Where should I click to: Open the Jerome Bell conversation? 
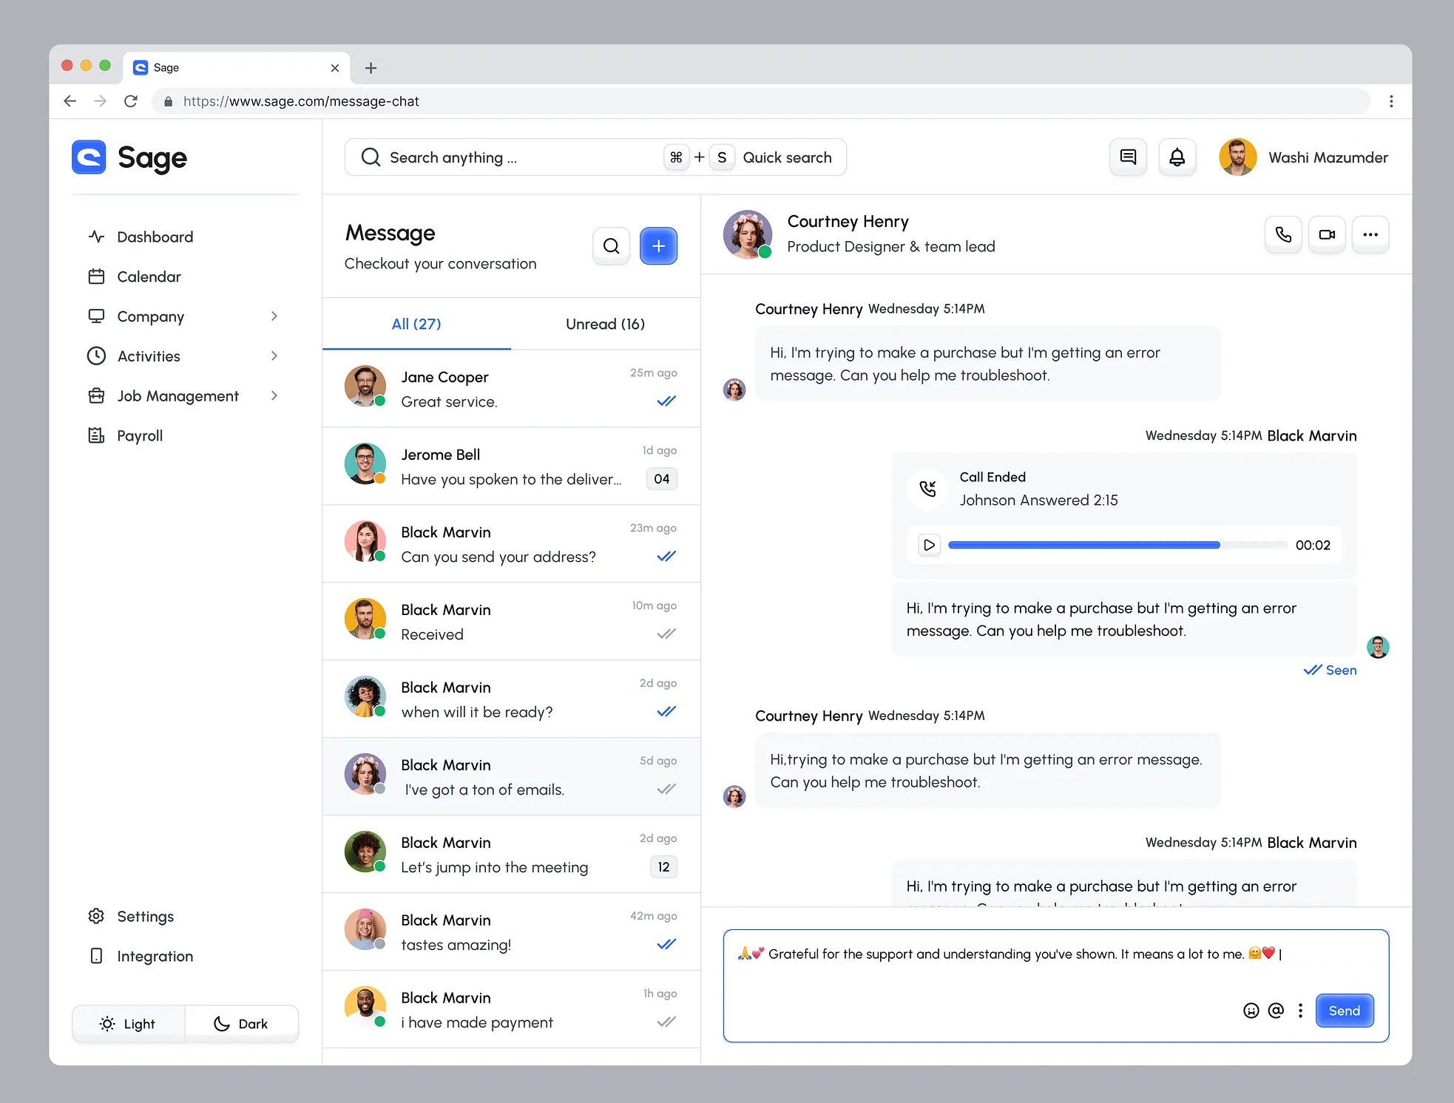tap(511, 466)
